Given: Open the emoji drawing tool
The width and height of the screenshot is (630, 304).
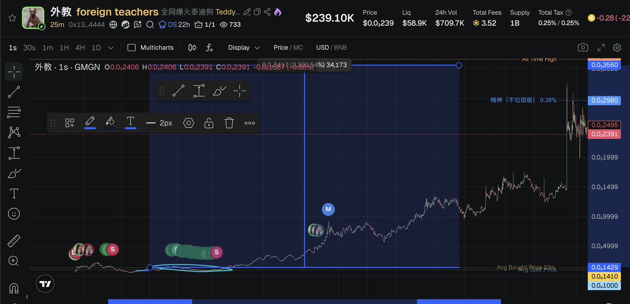Looking at the screenshot, I should point(14,214).
